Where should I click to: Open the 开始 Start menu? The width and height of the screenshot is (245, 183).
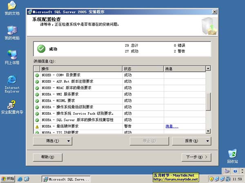8,179
